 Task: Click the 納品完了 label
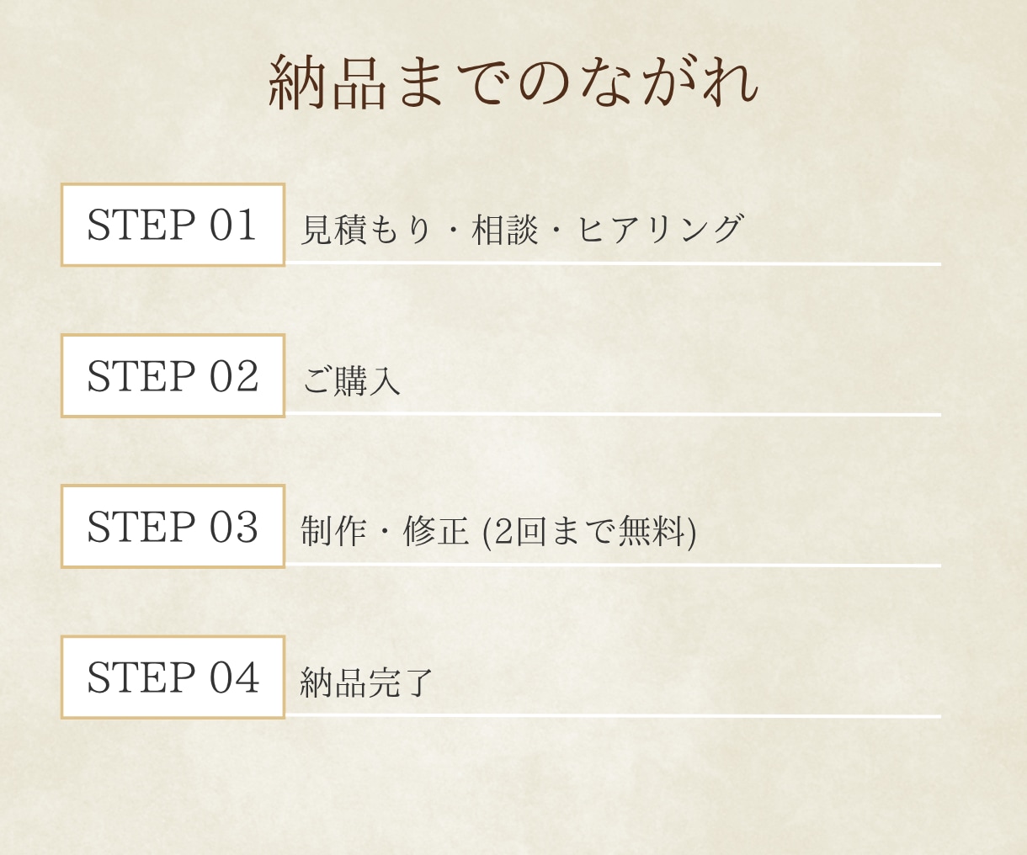367,682
